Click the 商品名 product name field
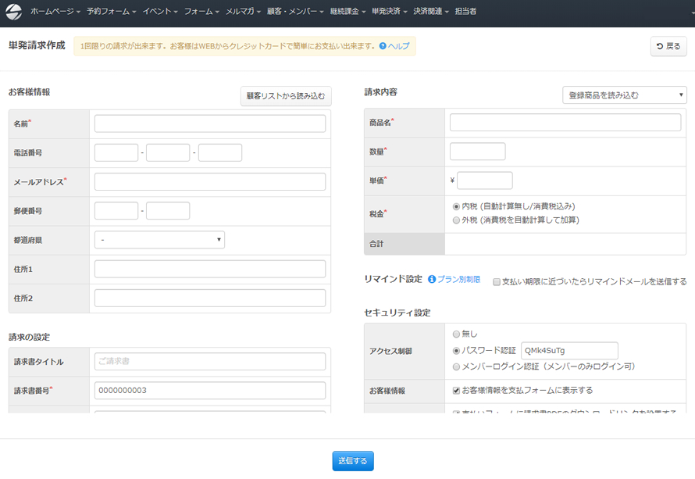Screen dimensions: 695x479 click(x=565, y=123)
